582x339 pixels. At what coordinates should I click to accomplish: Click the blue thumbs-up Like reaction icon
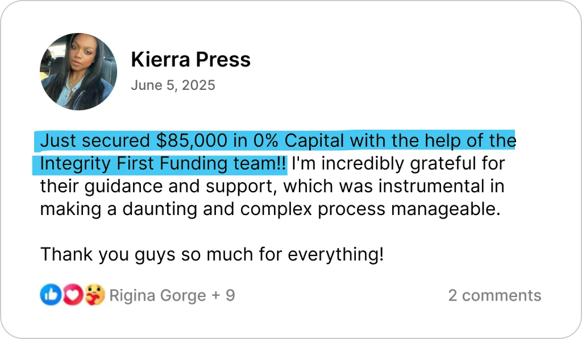click(50, 295)
